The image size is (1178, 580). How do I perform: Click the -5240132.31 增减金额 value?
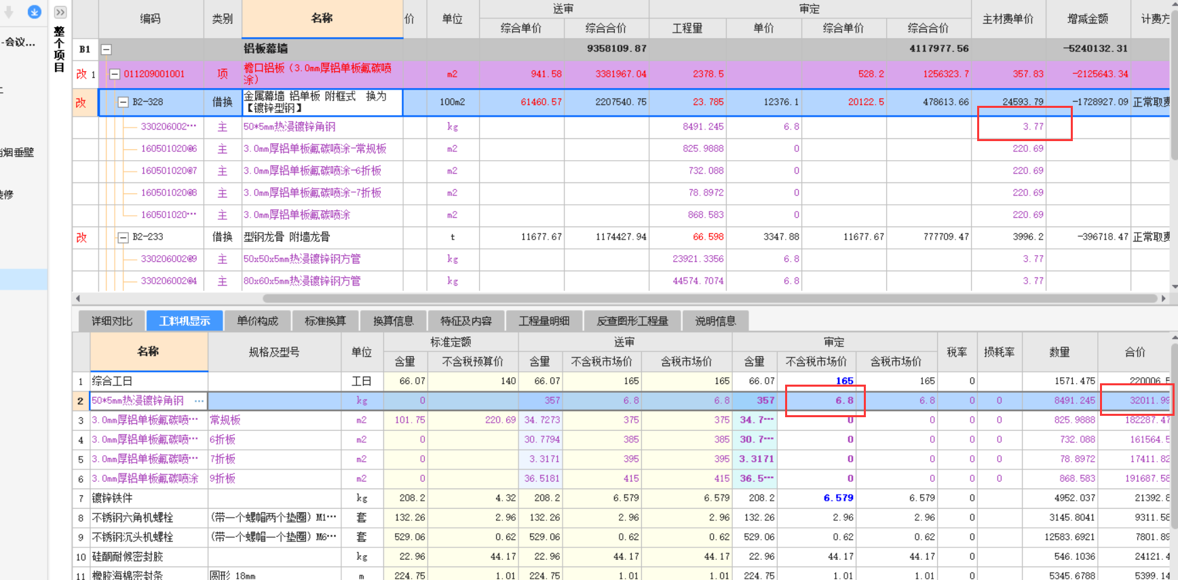1096,49
